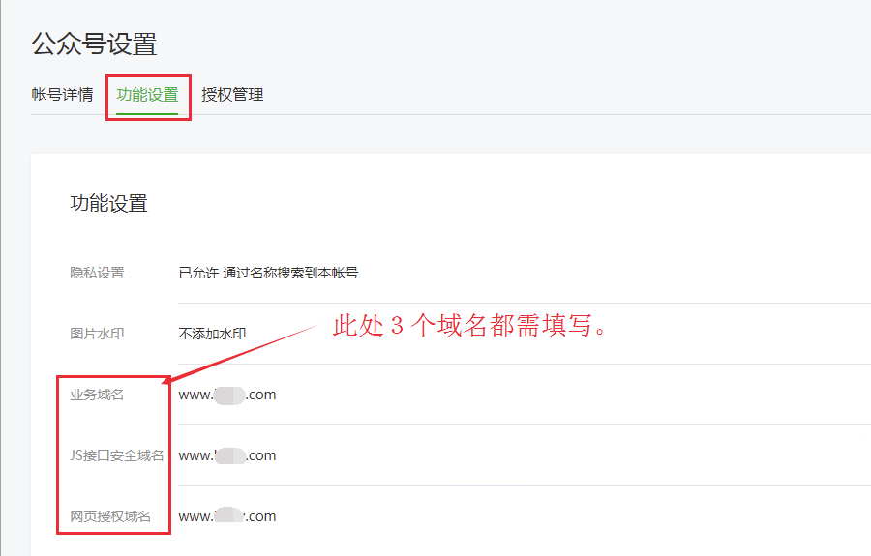The image size is (871, 556).
Task: Switch to the 授权管理 tab
Action: (232, 95)
